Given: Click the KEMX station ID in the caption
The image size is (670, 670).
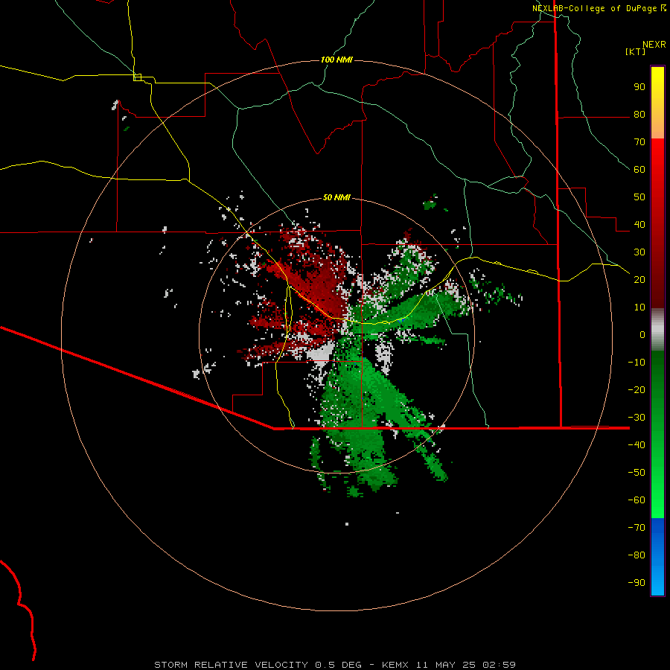Looking at the screenshot, I should coord(395,665).
